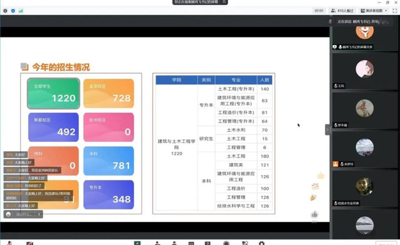Select the 给排水专业 participant video tile
400x245 pixels.
tap(365, 189)
